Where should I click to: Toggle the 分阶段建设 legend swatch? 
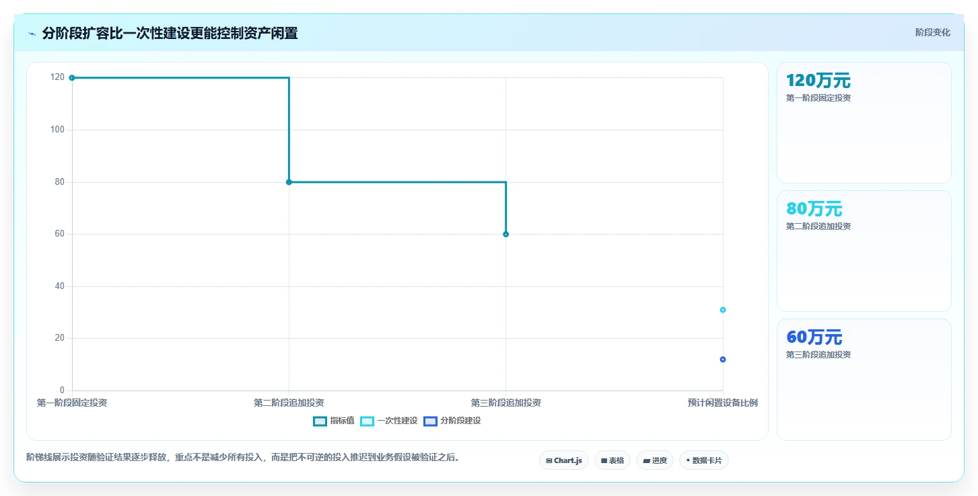tap(431, 421)
